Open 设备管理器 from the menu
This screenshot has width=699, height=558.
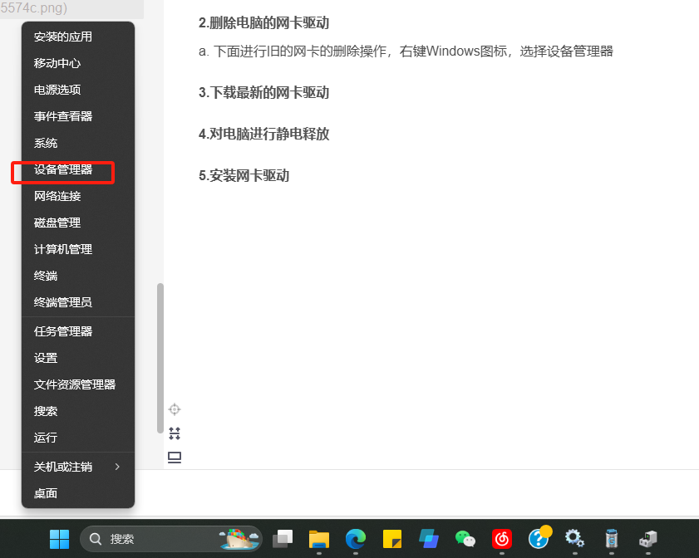point(78,169)
